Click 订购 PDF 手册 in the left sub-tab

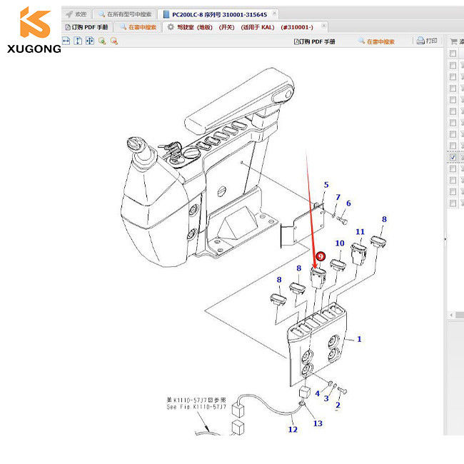pyautogui.click(x=89, y=27)
